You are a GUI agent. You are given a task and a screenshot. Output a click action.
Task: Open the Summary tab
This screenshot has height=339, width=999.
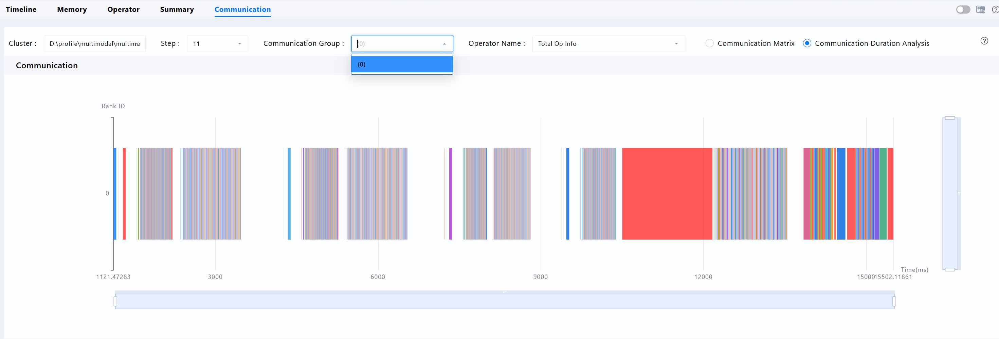[x=177, y=9]
